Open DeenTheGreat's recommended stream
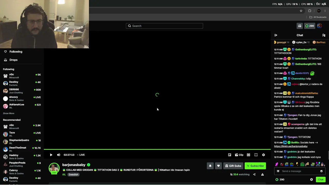Screen dimensions: 329x185 22,149
